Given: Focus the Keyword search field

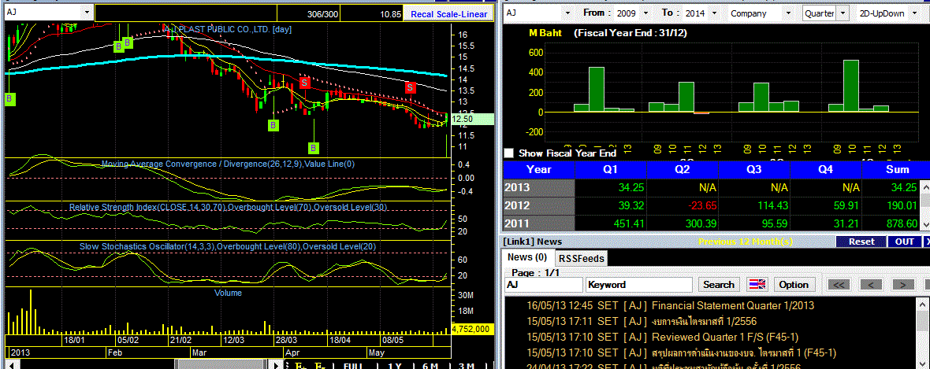Looking at the screenshot, I should pyautogui.click(x=638, y=284).
